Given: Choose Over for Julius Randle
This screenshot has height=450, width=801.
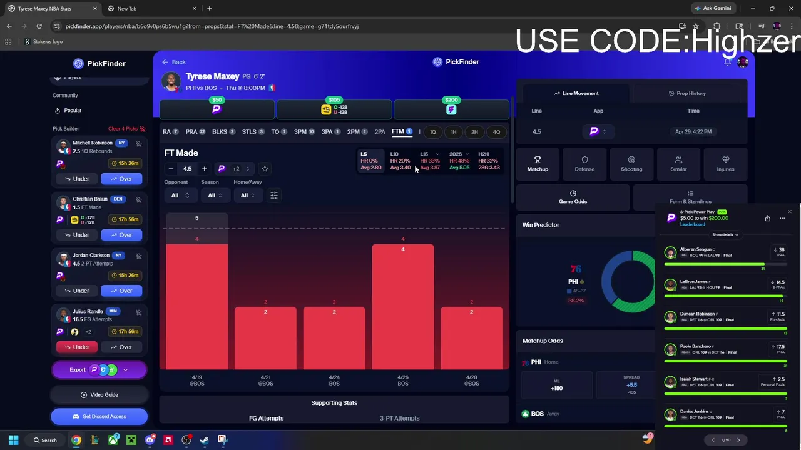Looking at the screenshot, I should (x=121, y=347).
